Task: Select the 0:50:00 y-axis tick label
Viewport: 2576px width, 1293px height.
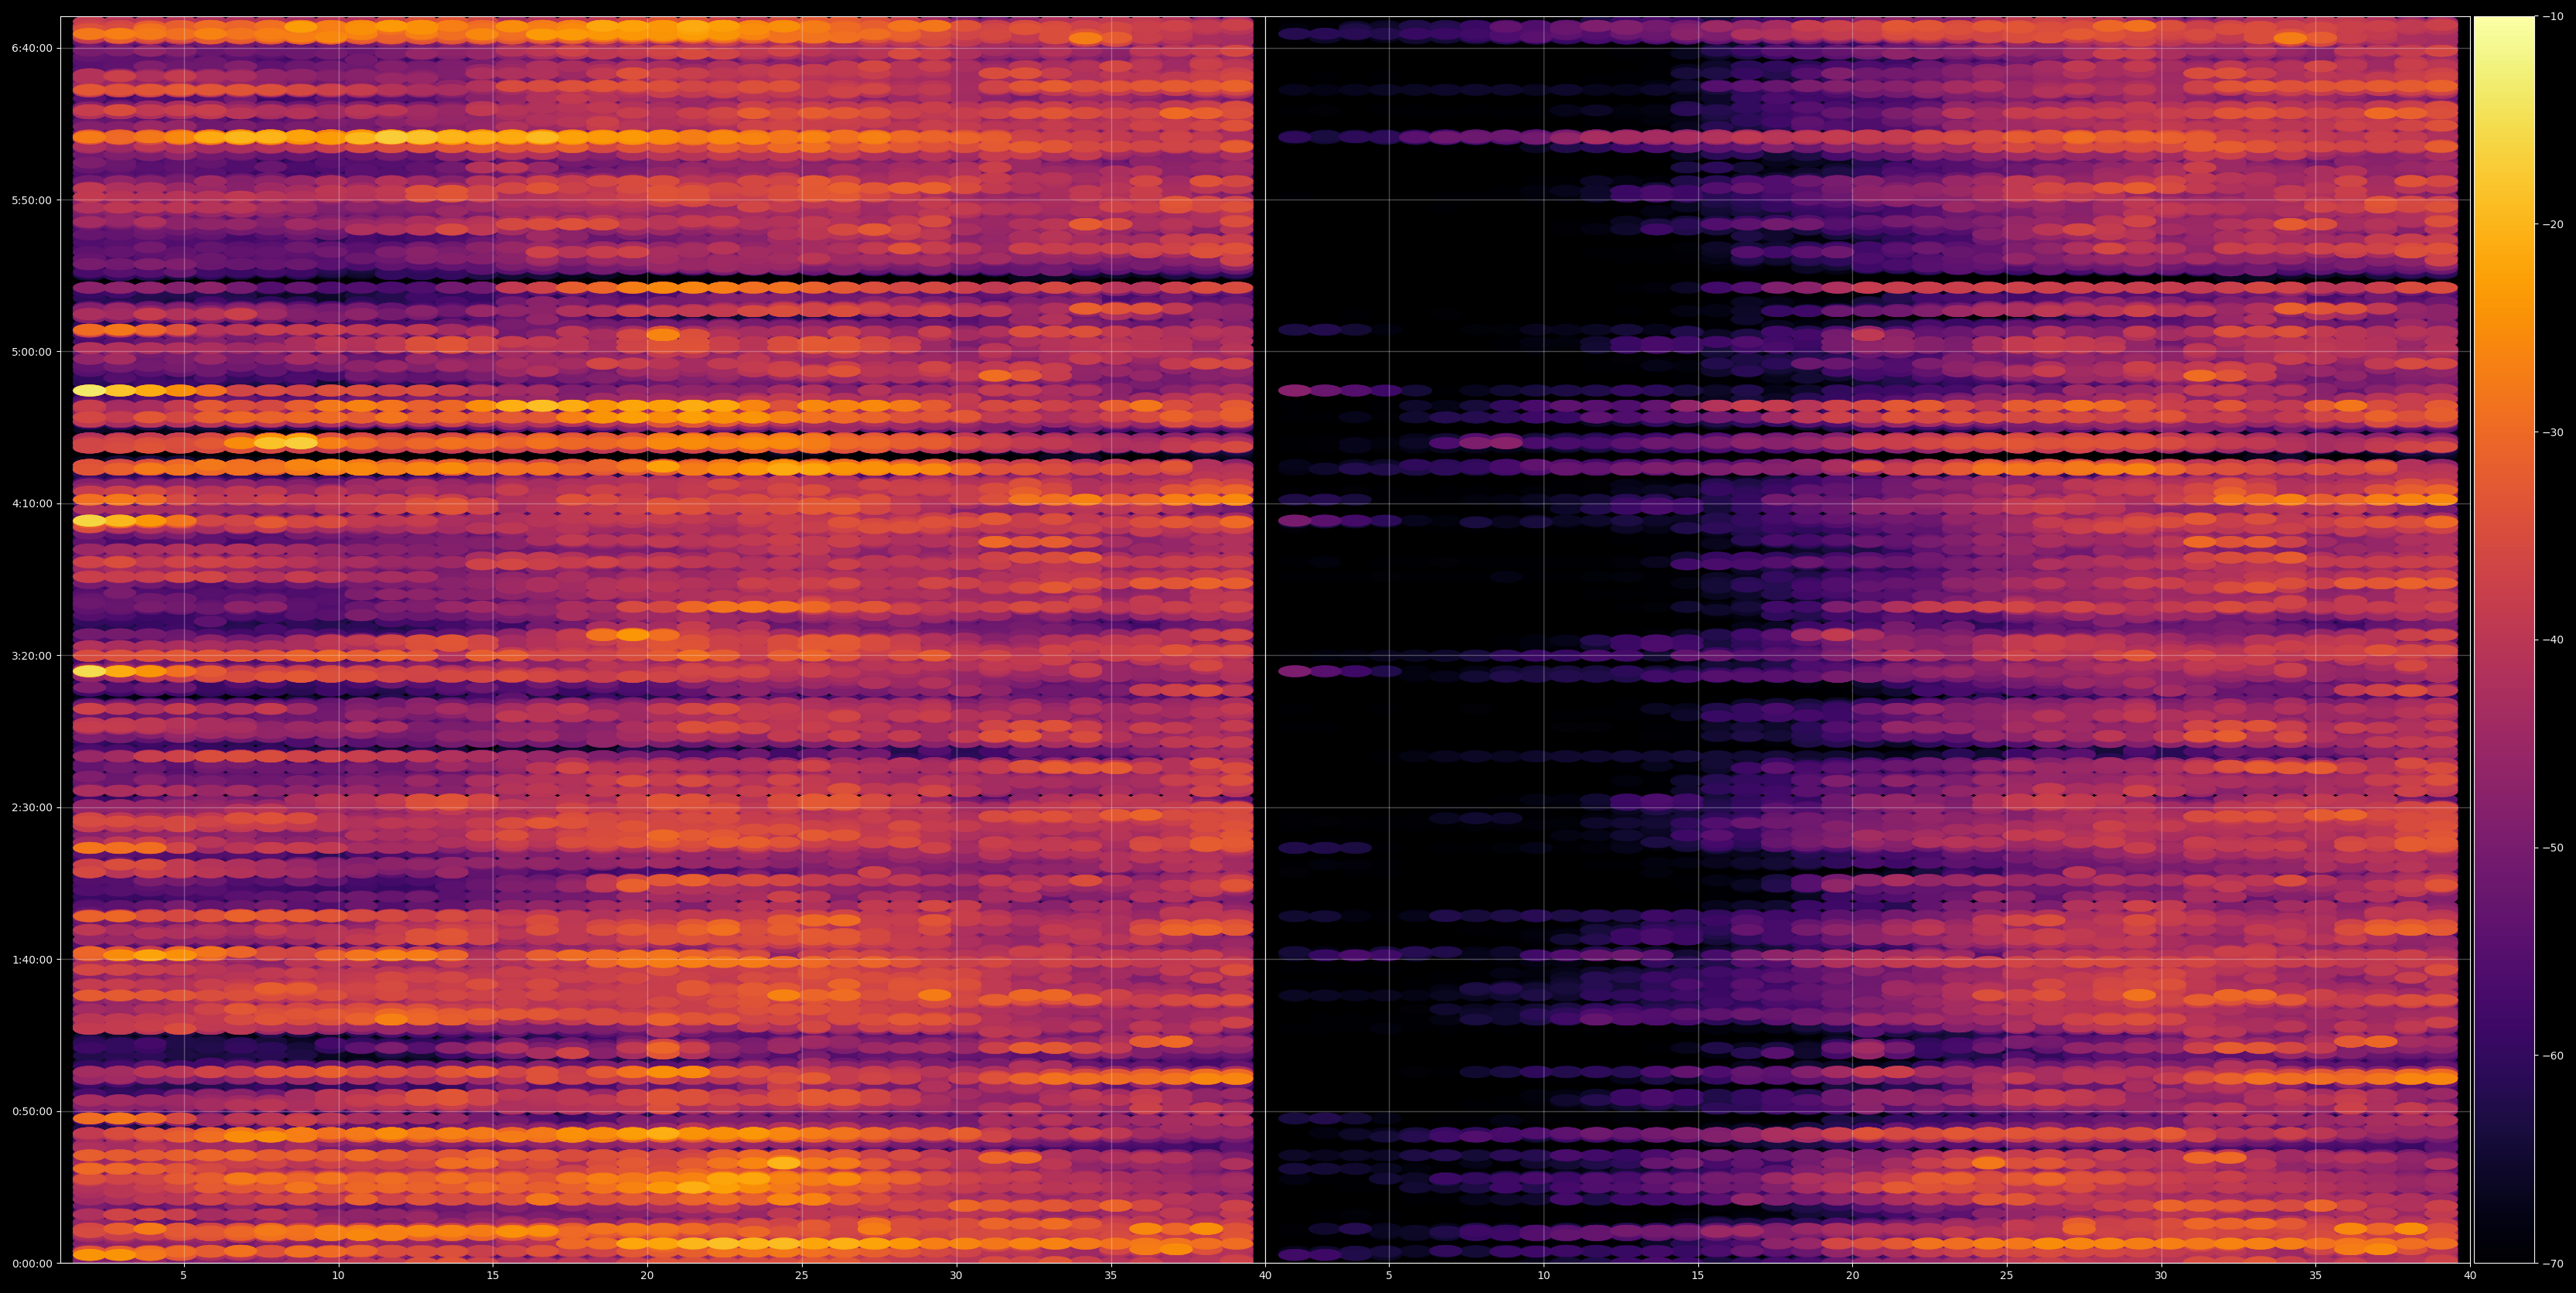Action: (x=31, y=1112)
